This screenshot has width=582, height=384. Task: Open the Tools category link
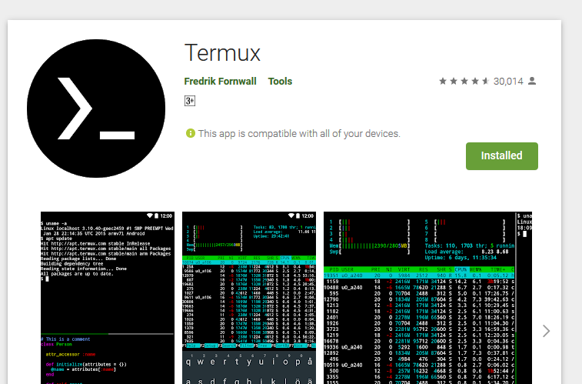coord(280,82)
